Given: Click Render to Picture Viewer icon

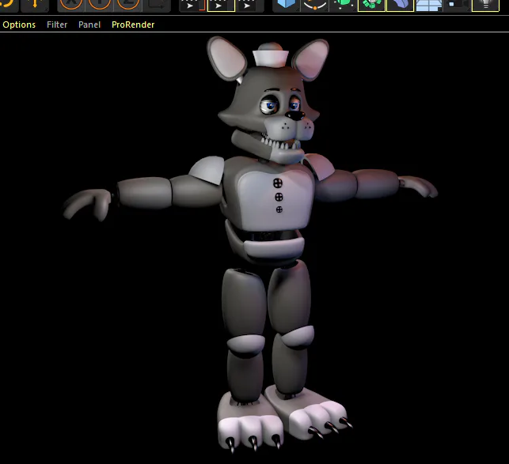Looking at the screenshot, I should pos(221,5).
